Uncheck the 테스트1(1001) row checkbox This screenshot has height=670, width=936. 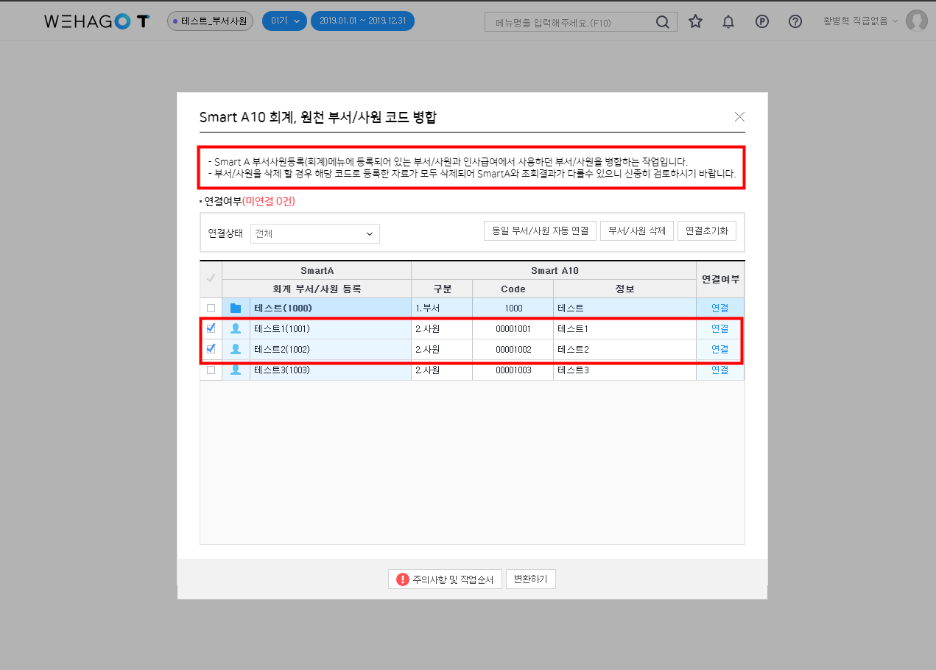pos(211,328)
